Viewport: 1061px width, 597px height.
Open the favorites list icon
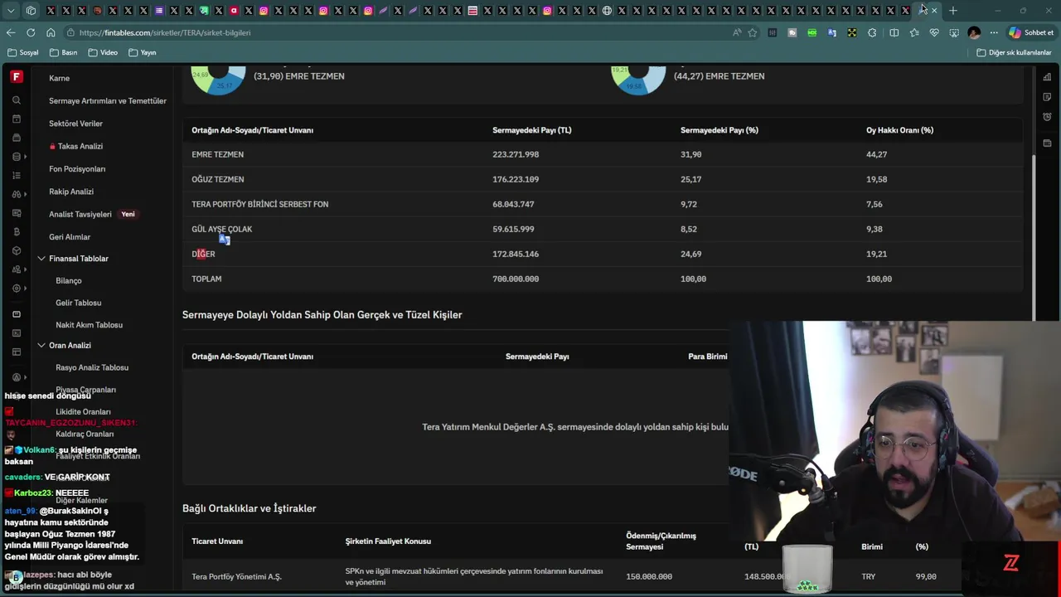tap(914, 32)
